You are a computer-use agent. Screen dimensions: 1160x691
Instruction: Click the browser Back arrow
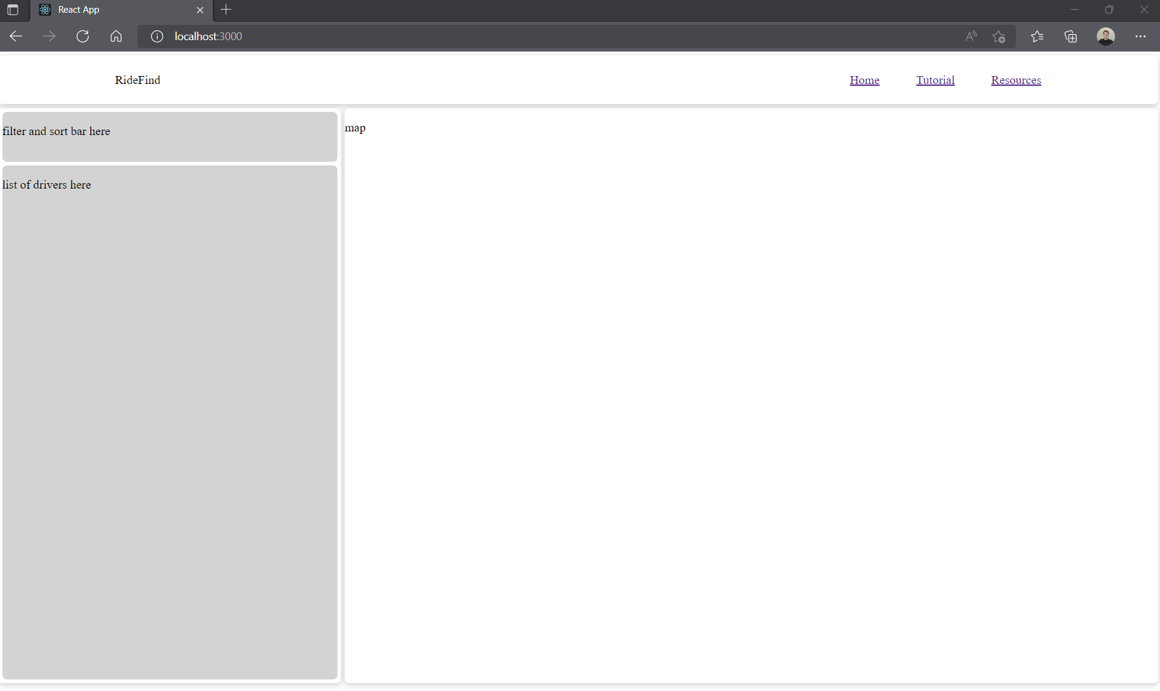pos(16,36)
